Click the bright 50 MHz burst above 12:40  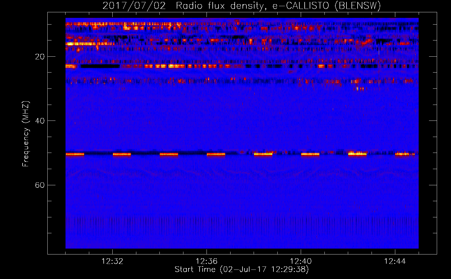[x=310, y=154]
